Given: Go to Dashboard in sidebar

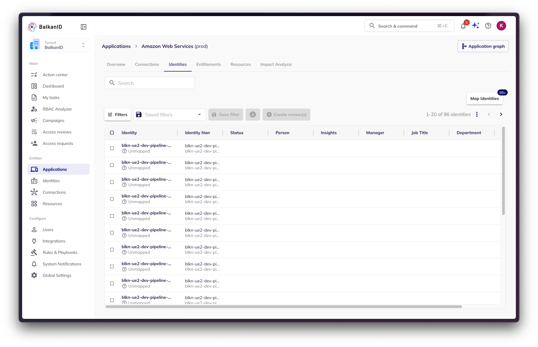Looking at the screenshot, I should tap(58, 86).
